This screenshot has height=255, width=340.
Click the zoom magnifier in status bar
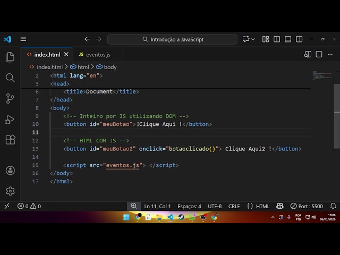click(134, 206)
